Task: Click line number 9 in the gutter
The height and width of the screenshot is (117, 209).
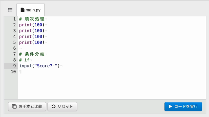Action: [x=14, y=66]
